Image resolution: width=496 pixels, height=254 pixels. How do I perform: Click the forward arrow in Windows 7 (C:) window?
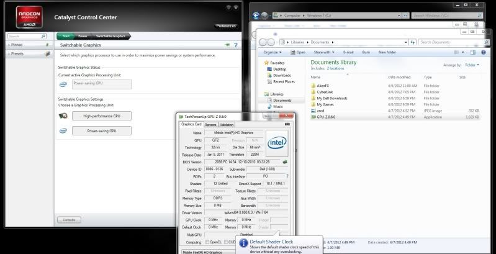264,15
